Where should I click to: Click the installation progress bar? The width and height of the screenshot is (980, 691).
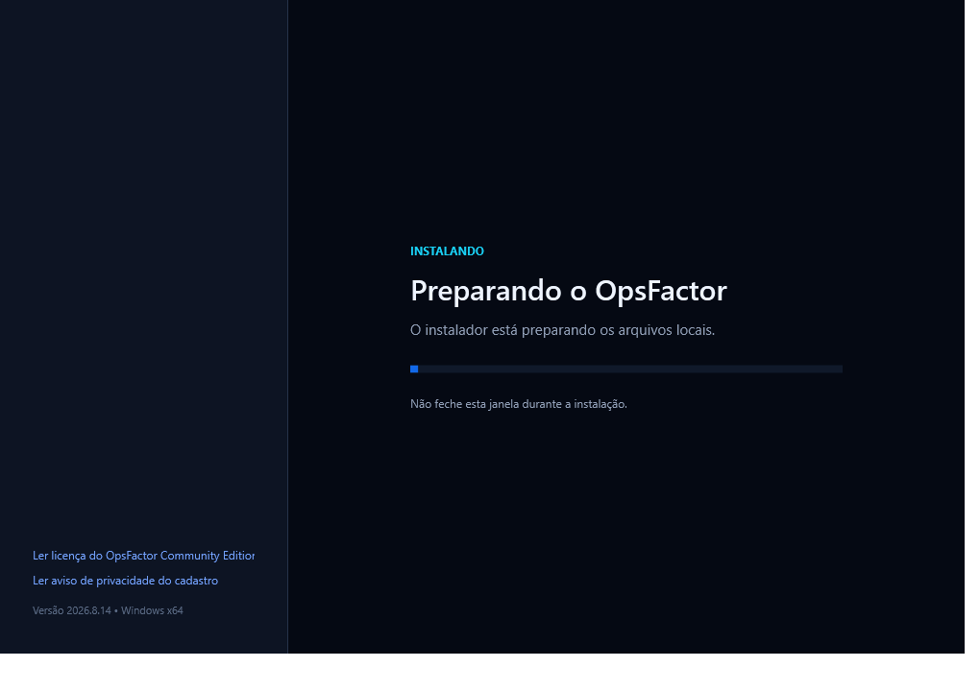625,369
